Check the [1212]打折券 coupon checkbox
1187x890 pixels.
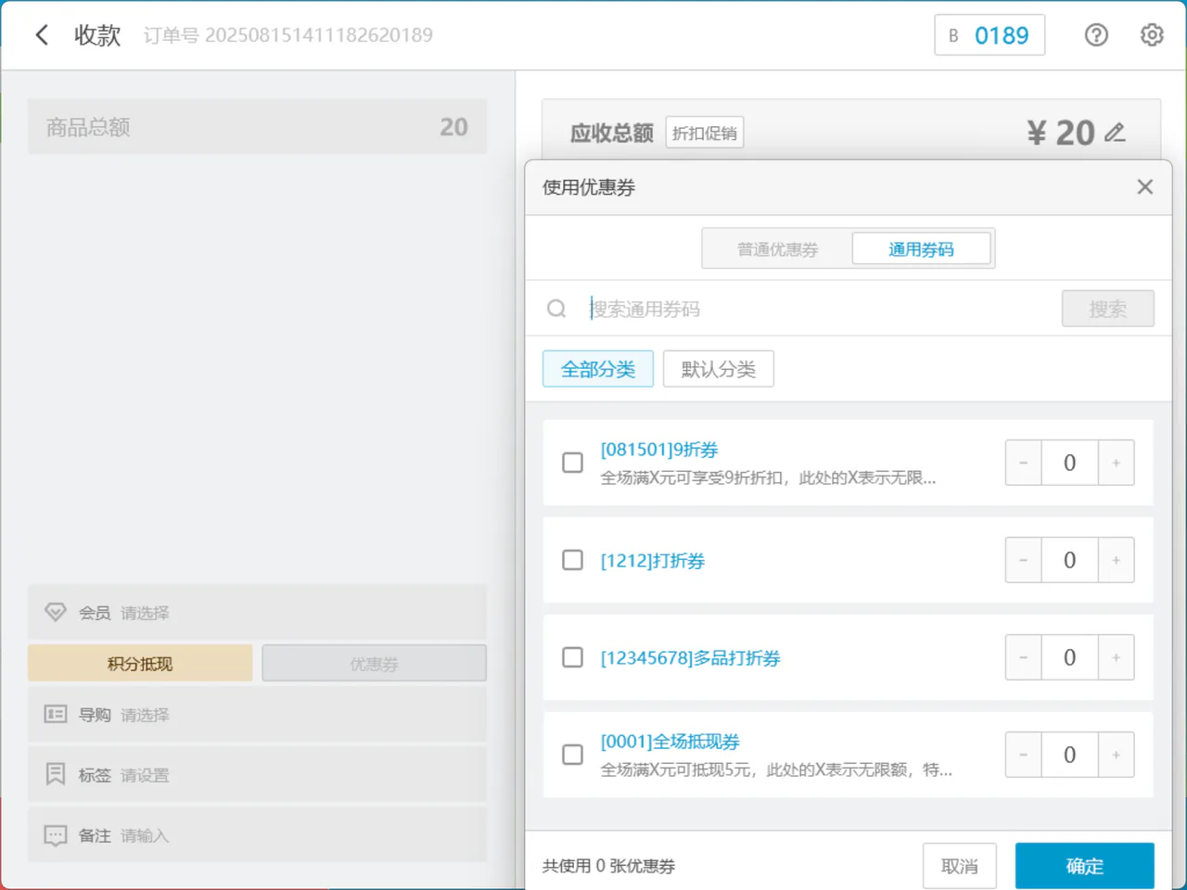573,560
